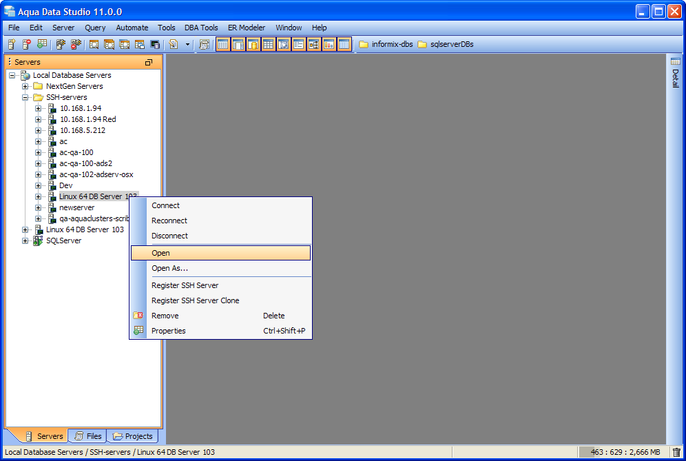Select the ac-qa-100 server row
This screenshot has width=686, height=461.
coord(76,152)
